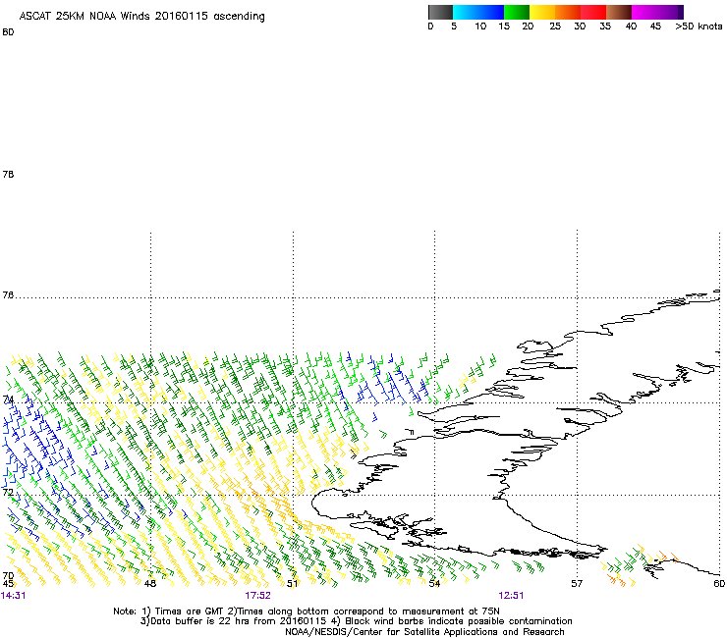The height and width of the screenshot is (638, 727).
Task: Click the '15' label under the color bar
Action: click(504, 27)
